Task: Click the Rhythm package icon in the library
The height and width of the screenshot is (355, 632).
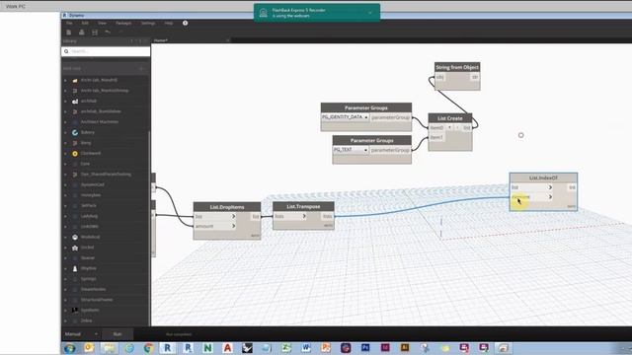Action: pyautogui.click(x=75, y=268)
